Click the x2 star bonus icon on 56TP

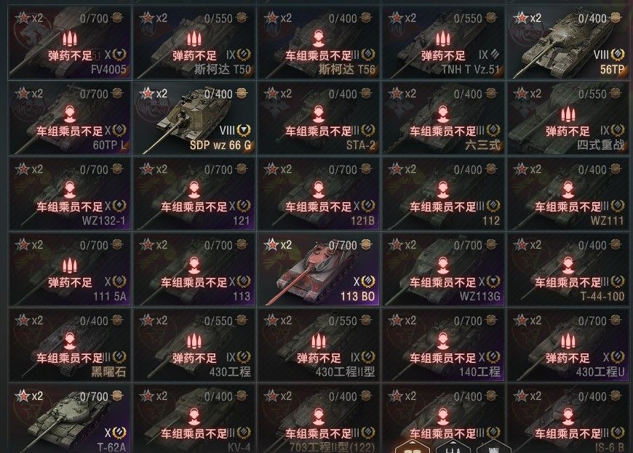pos(521,17)
